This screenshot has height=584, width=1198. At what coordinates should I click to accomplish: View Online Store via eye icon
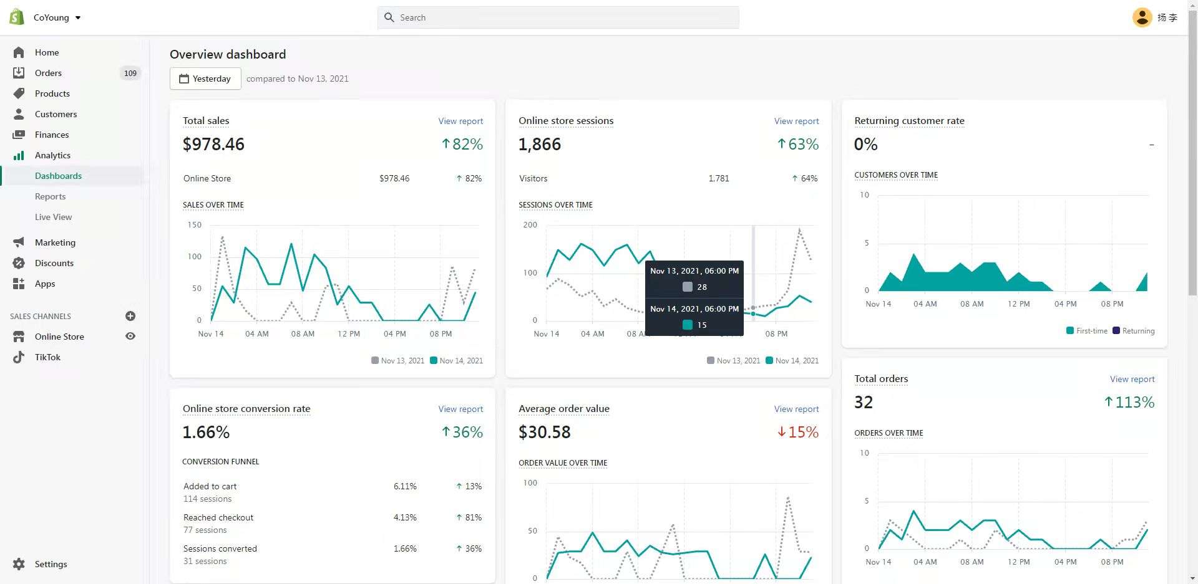(130, 337)
